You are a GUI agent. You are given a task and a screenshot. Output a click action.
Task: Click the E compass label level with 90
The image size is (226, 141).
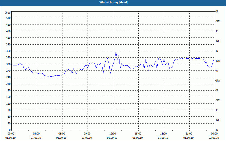coord(217,110)
